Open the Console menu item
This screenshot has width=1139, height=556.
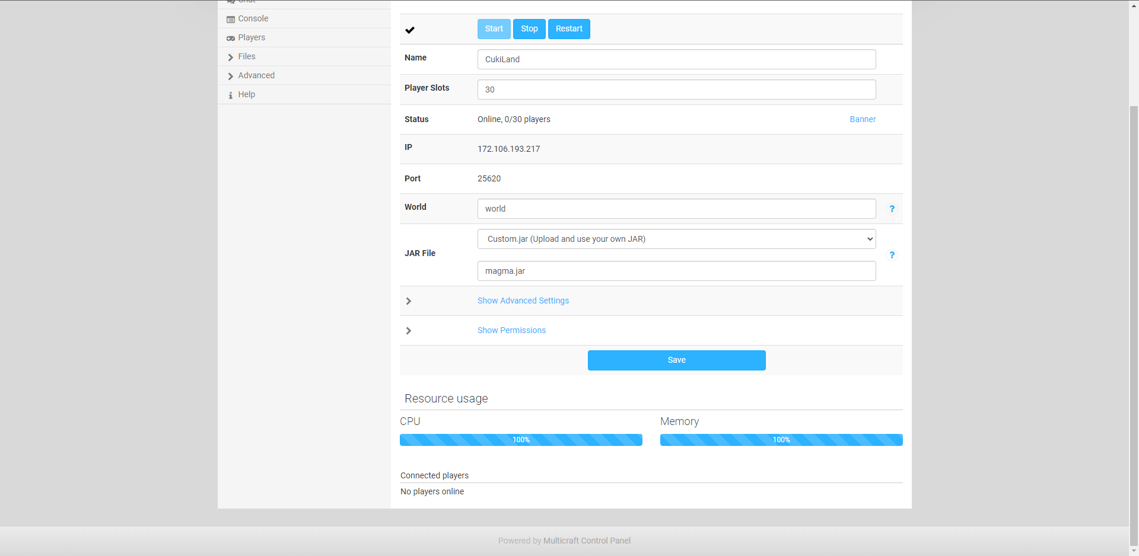click(x=253, y=19)
